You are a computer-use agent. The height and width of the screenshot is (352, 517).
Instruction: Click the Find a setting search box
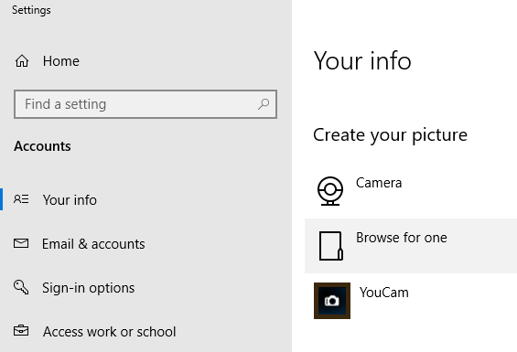[145, 104]
